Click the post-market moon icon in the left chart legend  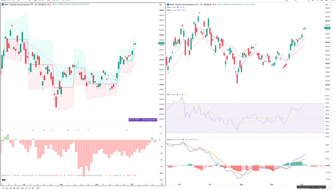[x=48, y=4]
